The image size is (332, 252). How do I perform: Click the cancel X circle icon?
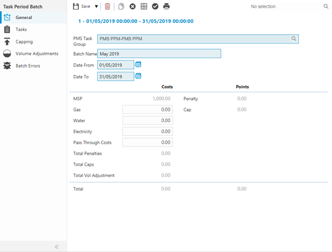coord(132,7)
